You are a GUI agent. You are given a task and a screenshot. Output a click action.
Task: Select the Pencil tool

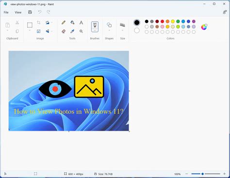coord(64,22)
